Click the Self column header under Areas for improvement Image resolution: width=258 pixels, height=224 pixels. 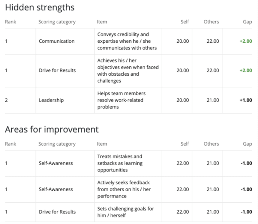click(x=184, y=144)
